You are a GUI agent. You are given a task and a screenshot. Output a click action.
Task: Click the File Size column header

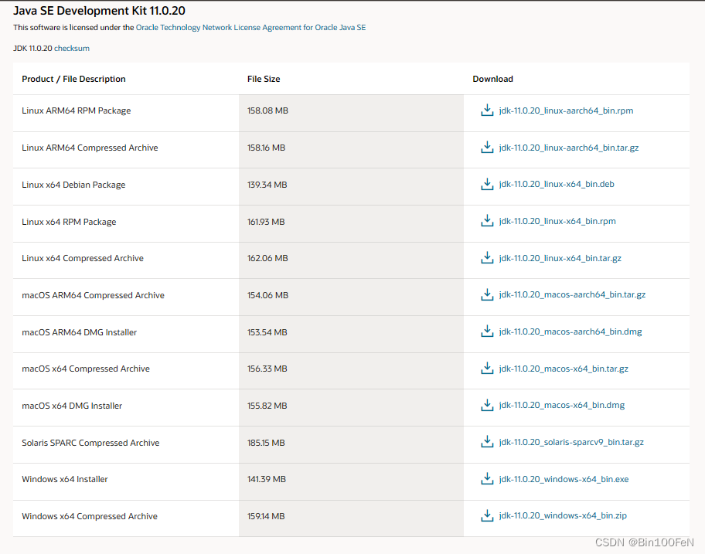point(264,79)
